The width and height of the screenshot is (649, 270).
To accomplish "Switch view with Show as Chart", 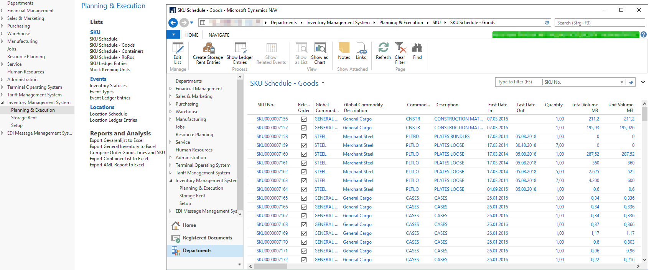I will coord(320,54).
